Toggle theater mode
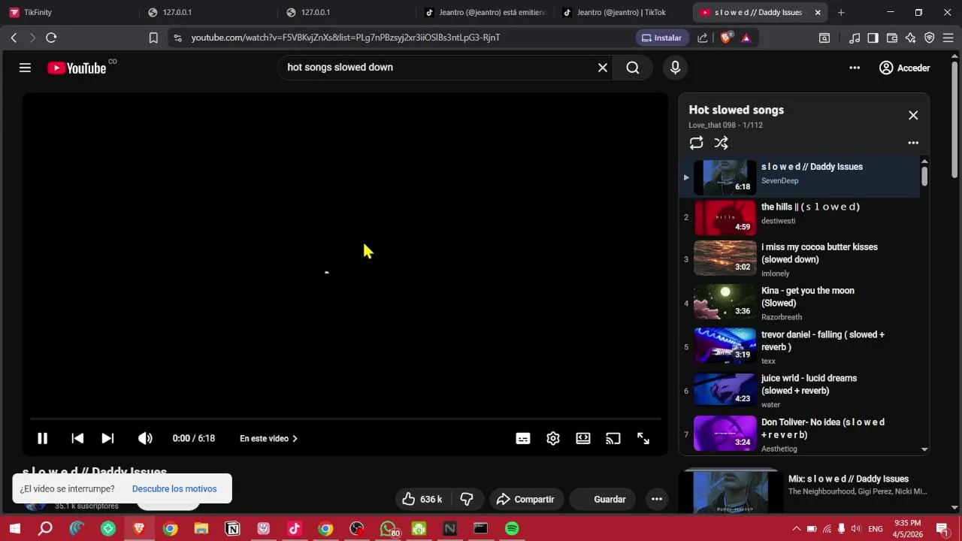The image size is (962, 541). point(583,439)
